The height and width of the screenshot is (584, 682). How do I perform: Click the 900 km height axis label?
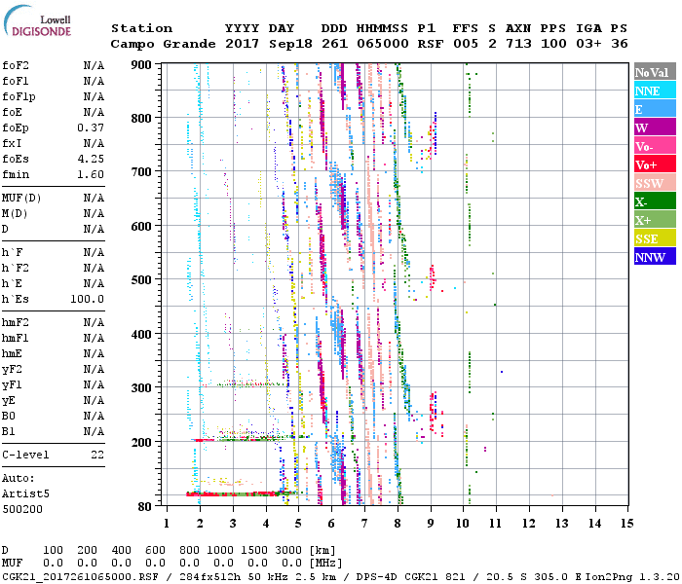(x=141, y=65)
